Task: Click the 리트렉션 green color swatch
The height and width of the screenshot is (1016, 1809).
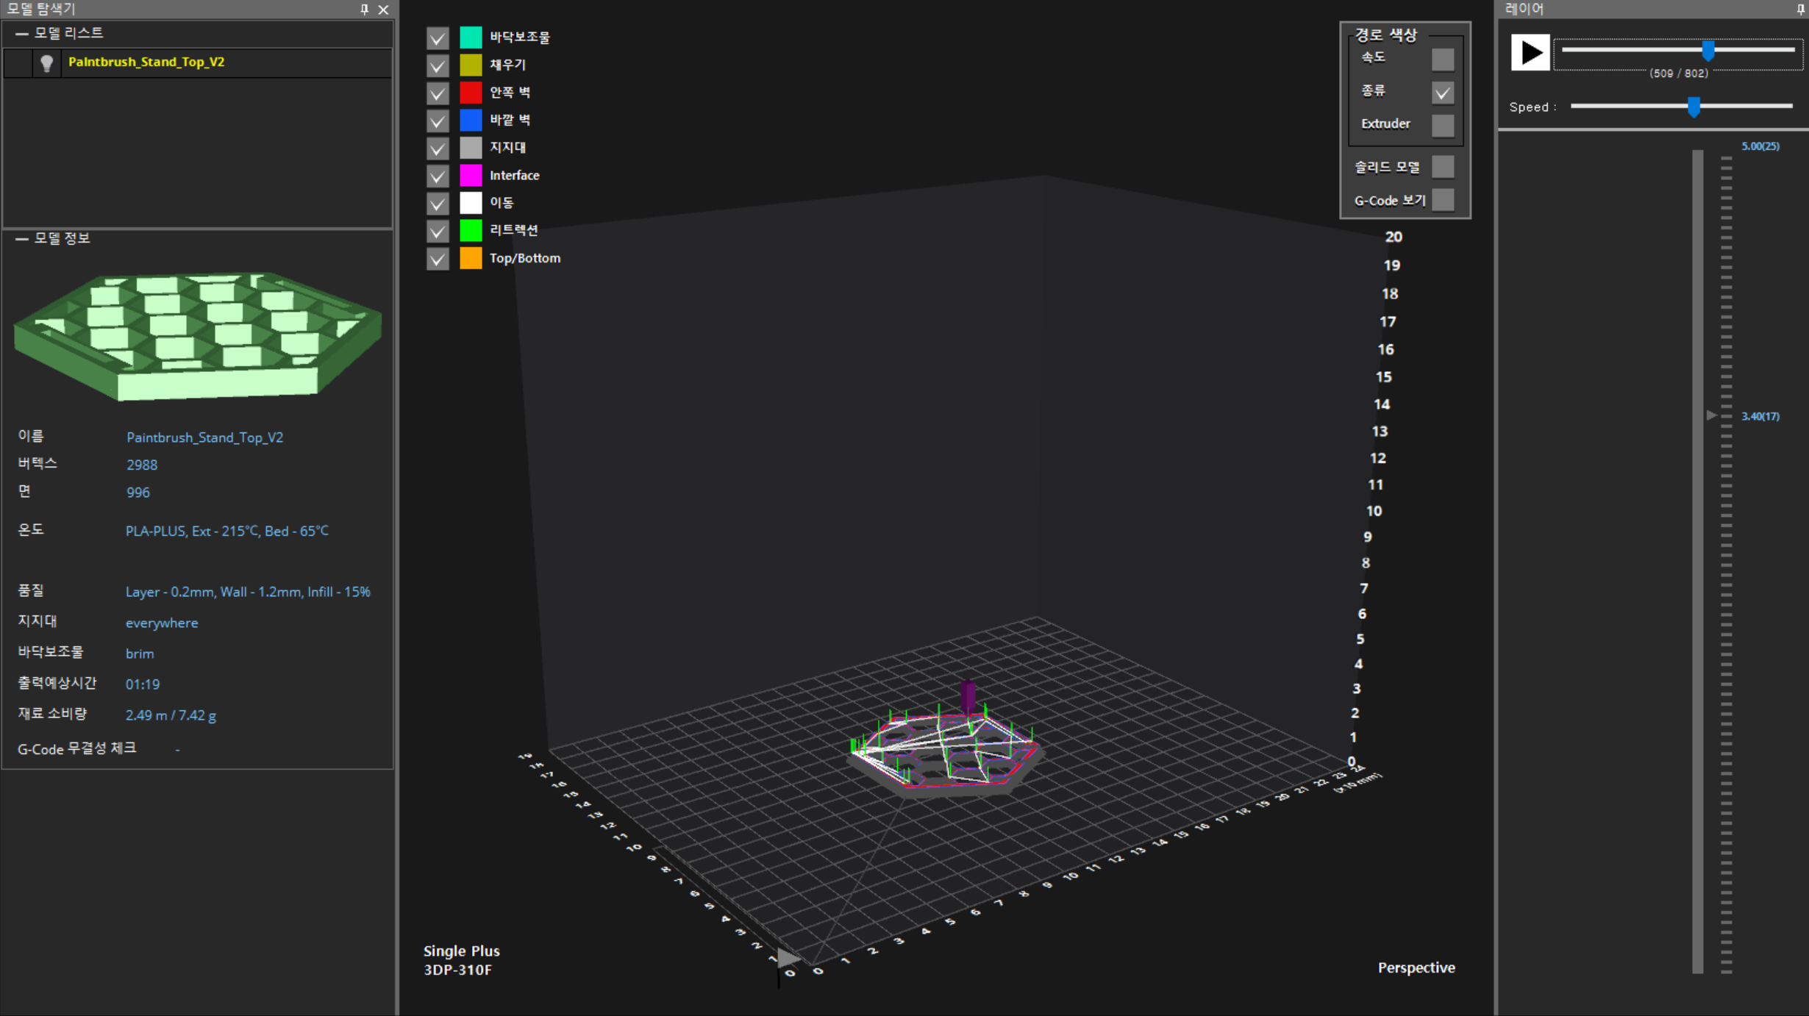Action: pyautogui.click(x=471, y=230)
